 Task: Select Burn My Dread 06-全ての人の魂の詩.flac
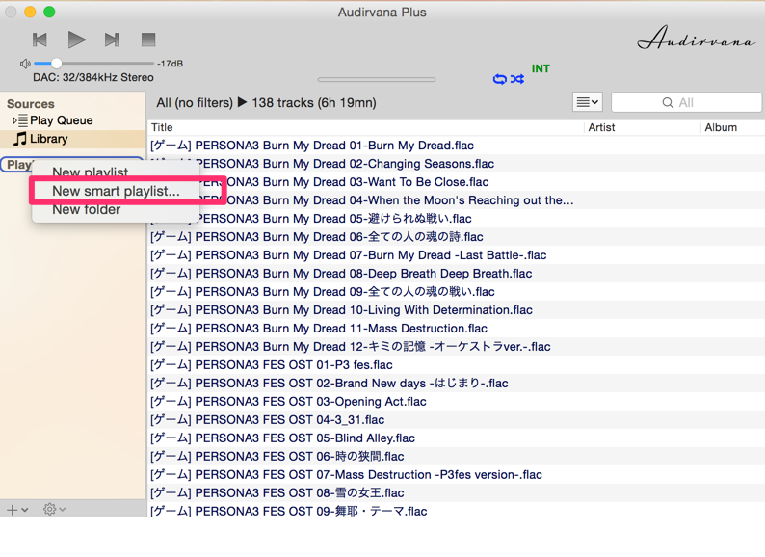coord(456,237)
